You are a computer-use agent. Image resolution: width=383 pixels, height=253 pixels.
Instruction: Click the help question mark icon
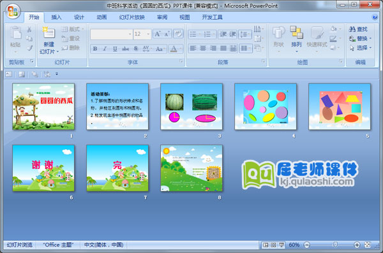pos(375,17)
